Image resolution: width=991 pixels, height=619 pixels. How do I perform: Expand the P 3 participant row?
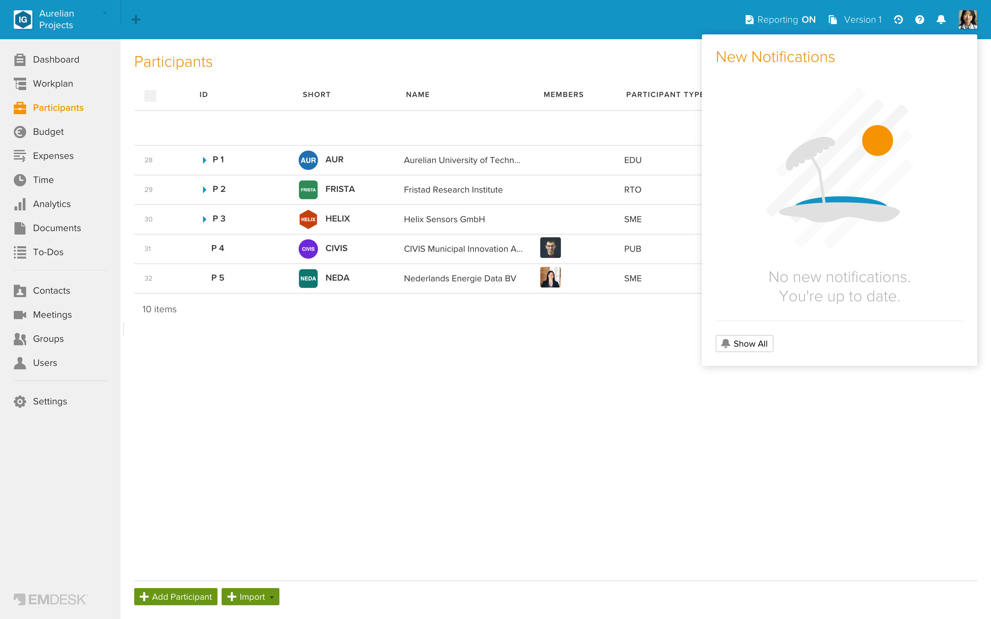coord(204,219)
